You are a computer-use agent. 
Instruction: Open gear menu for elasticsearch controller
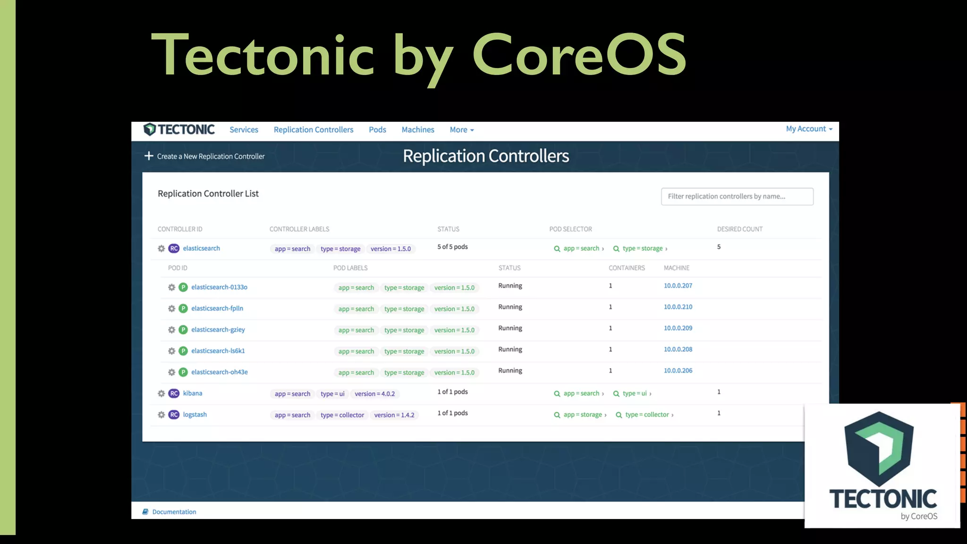click(x=161, y=248)
